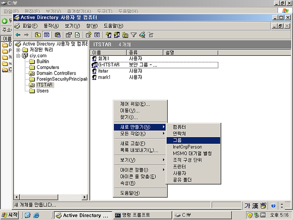Open the 파일(F) menu in Active Directory
This screenshot has height=220, width=293.
pos(30,26)
